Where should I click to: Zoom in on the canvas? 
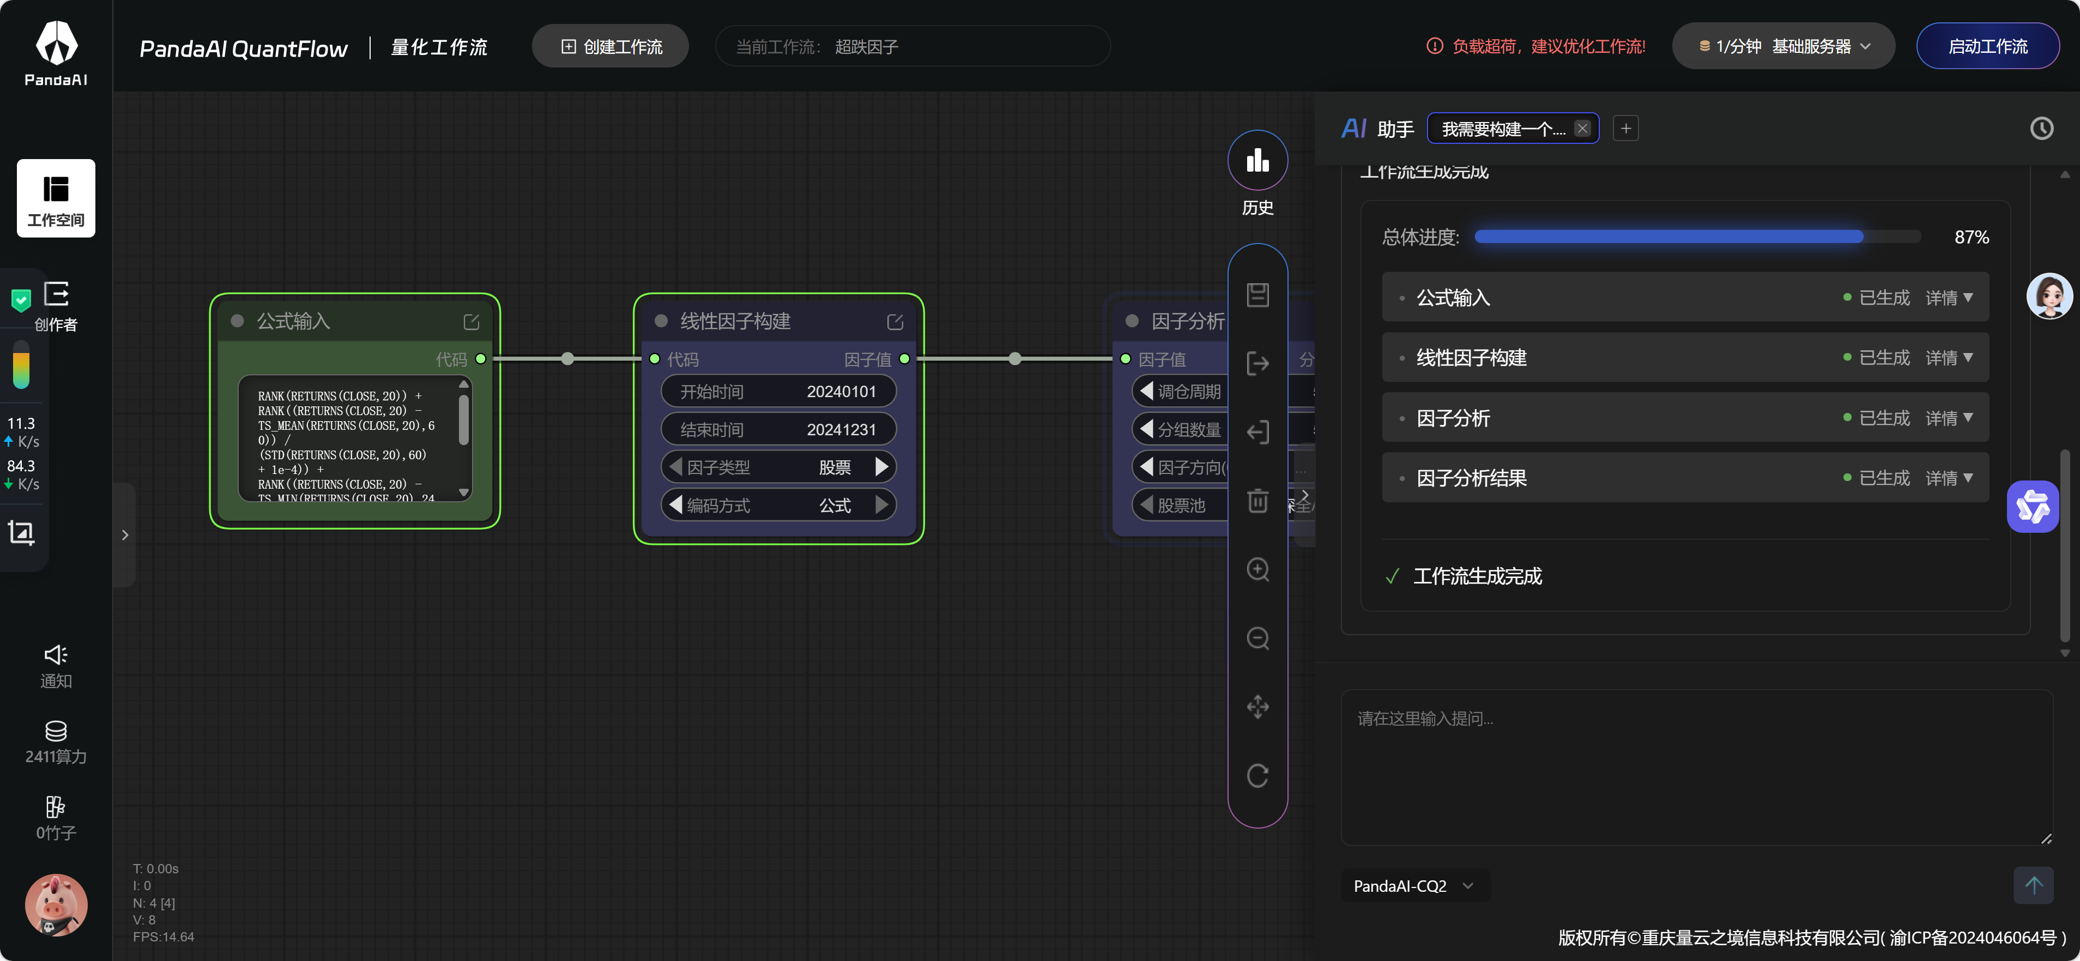click(x=1257, y=570)
